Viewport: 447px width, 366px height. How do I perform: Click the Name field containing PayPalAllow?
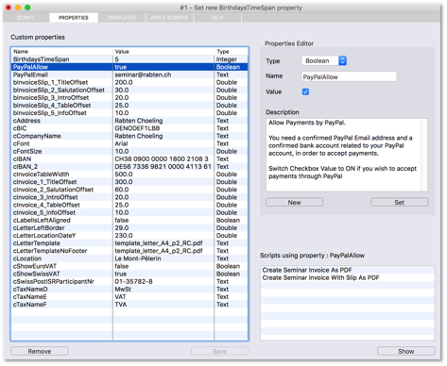click(349, 76)
